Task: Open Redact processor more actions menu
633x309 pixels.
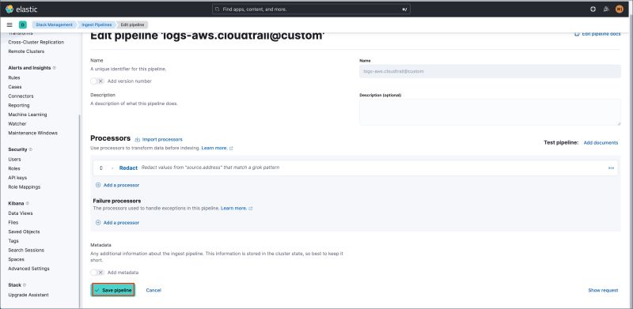Action: coord(611,168)
